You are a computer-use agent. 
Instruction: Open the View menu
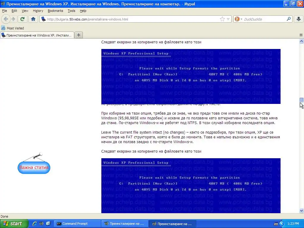pyautogui.click(x=25, y=11)
